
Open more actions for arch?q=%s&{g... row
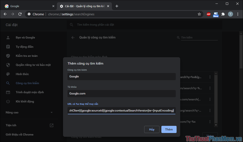210,77
